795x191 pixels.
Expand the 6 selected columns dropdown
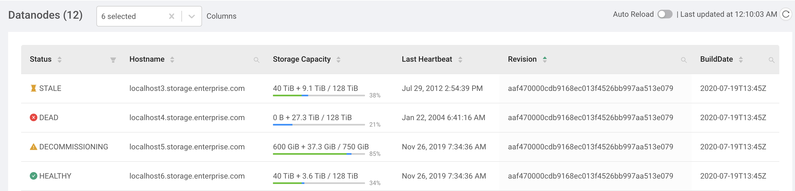point(192,16)
